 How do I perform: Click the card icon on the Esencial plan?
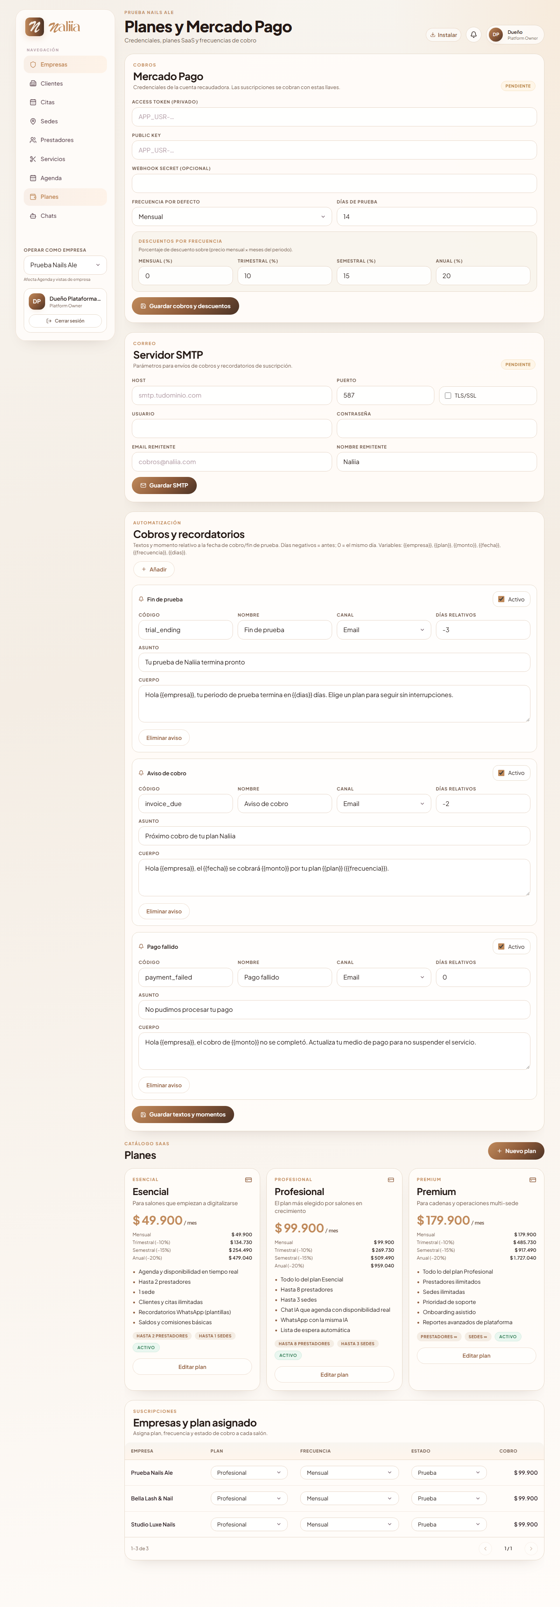click(248, 1180)
